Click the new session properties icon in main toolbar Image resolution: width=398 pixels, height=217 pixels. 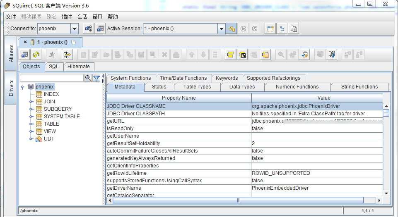(x=100, y=29)
